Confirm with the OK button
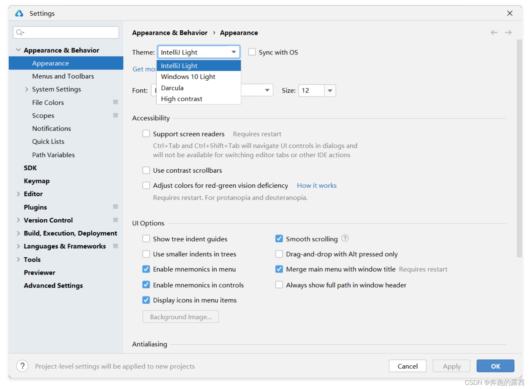 pyautogui.click(x=495, y=366)
